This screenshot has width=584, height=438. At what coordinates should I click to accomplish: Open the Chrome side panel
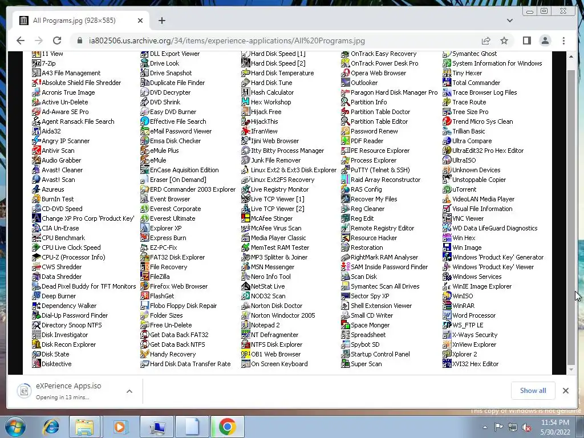point(526,40)
